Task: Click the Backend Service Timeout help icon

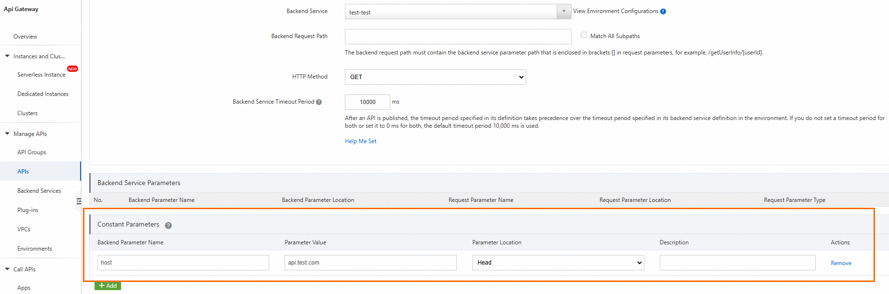Action: tap(319, 102)
